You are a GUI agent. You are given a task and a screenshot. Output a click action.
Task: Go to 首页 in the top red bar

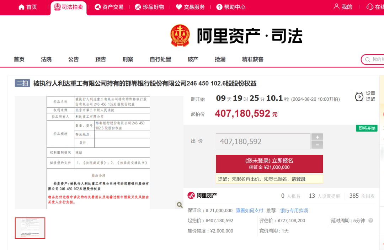pos(28,7)
